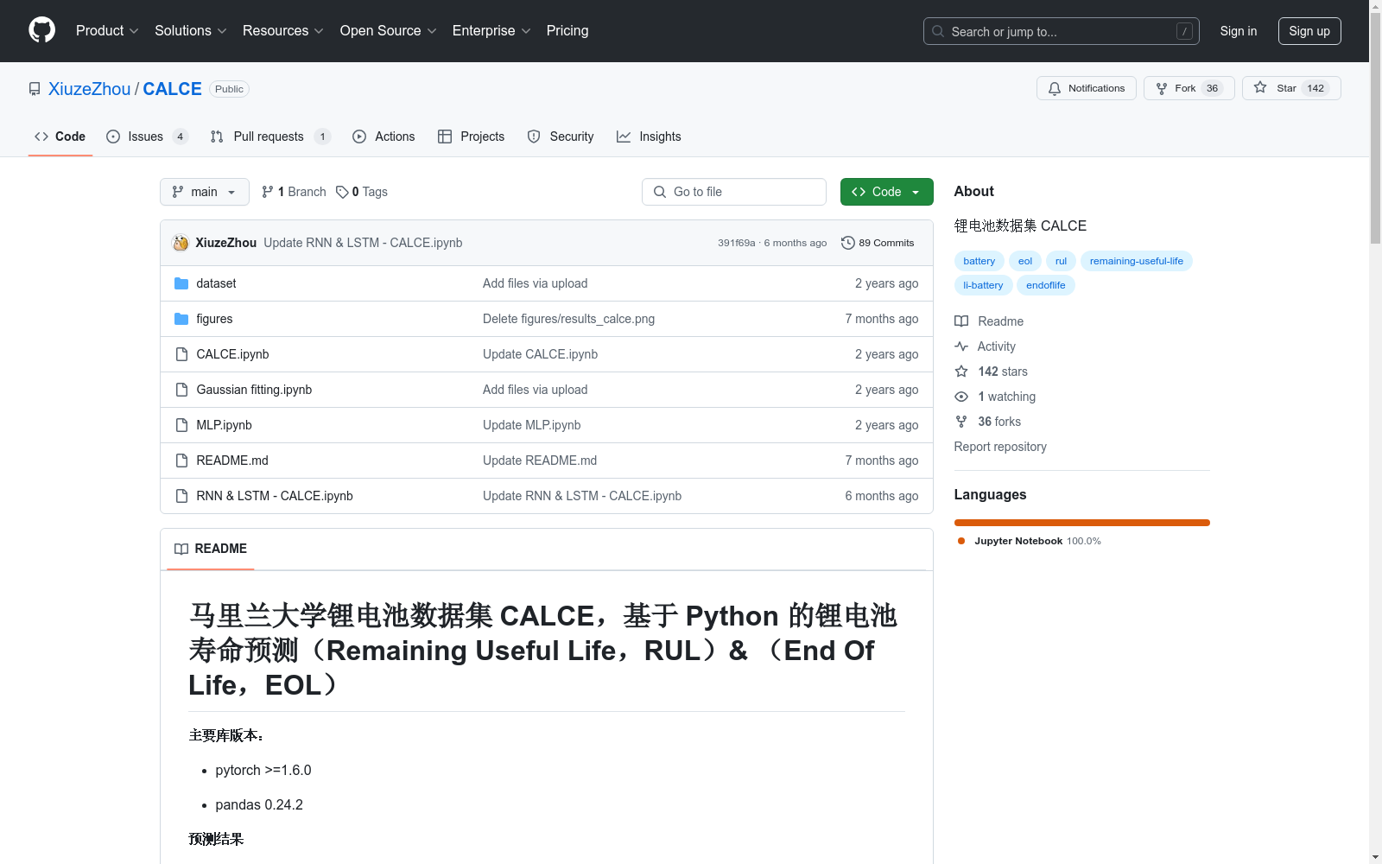This screenshot has height=864, width=1382.
Task: Open commit message Delete figures/results_calce.png
Action: [568, 319]
